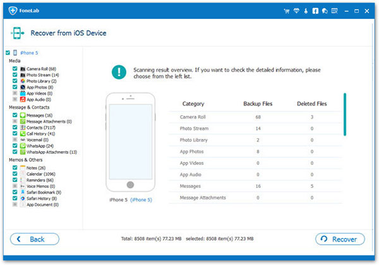The width and height of the screenshot is (379, 265).
Task: Click the Notes icon in sidebar
Action: click(23, 168)
